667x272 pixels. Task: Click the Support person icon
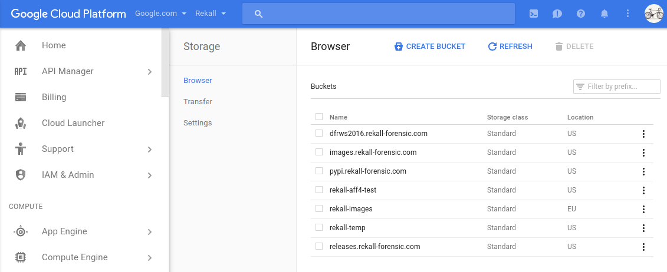click(21, 149)
